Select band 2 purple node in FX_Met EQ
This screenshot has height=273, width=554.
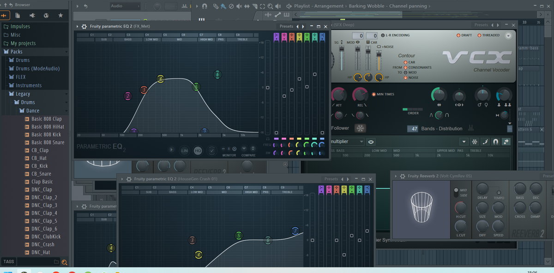point(128,96)
